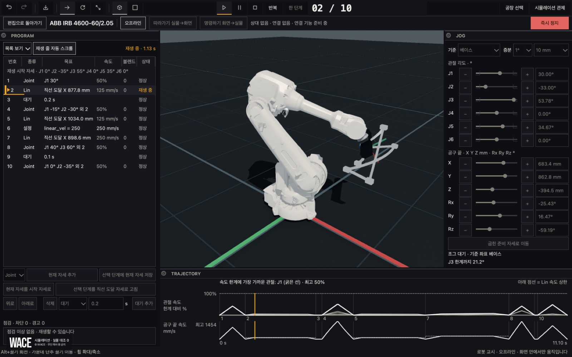Stop playback with the stop icon
Image resolution: width=572 pixels, height=357 pixels.
pyautogui.click(x=255, y=7)
